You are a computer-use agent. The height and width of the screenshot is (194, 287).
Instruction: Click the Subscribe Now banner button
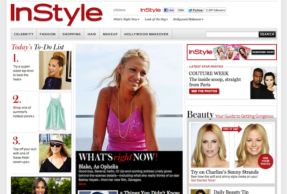click(263, 52)
